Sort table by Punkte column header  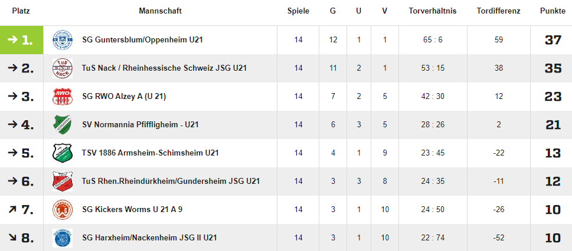(552, 11)
